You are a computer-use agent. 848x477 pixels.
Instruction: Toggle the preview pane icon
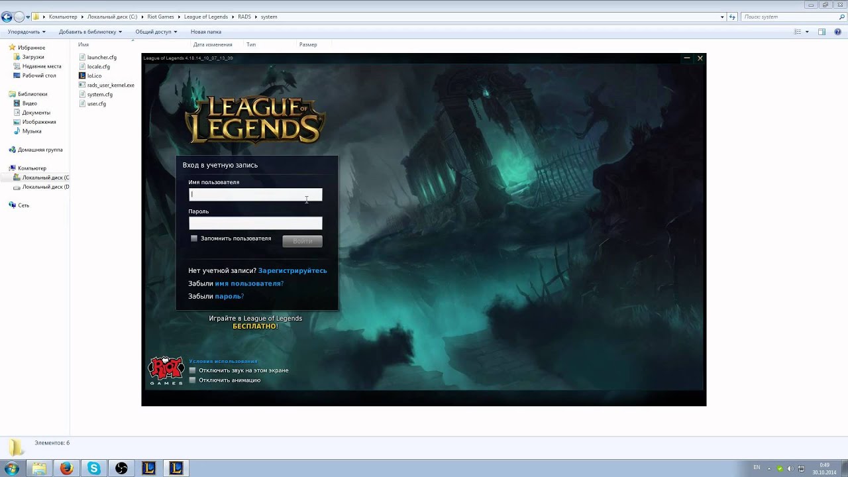pyautogui.click(x=821, y=32)
